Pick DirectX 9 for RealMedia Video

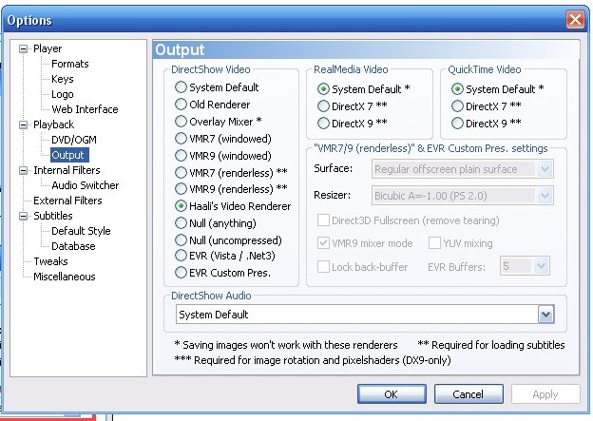click(324, 123)
